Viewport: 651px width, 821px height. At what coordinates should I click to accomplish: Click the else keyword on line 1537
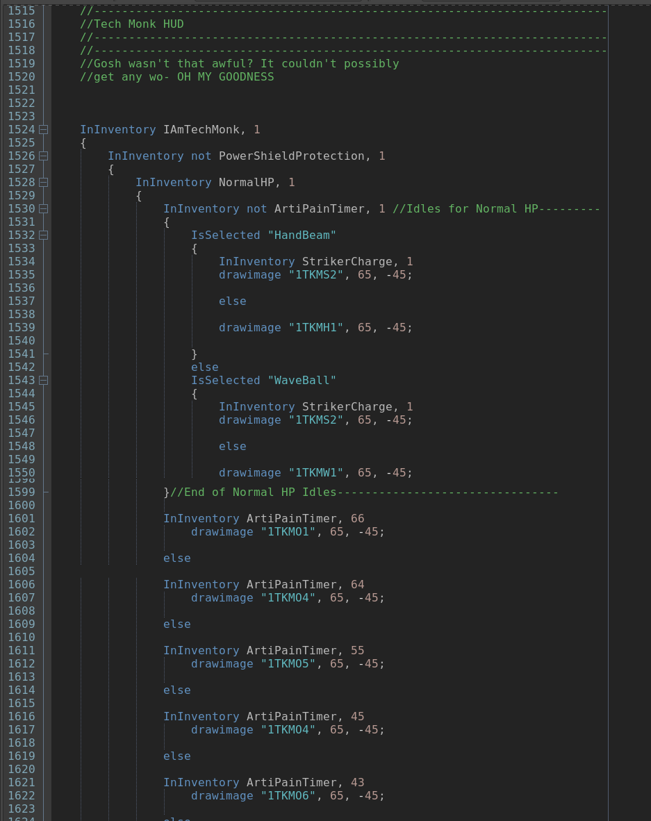click(x=233, y=301)
